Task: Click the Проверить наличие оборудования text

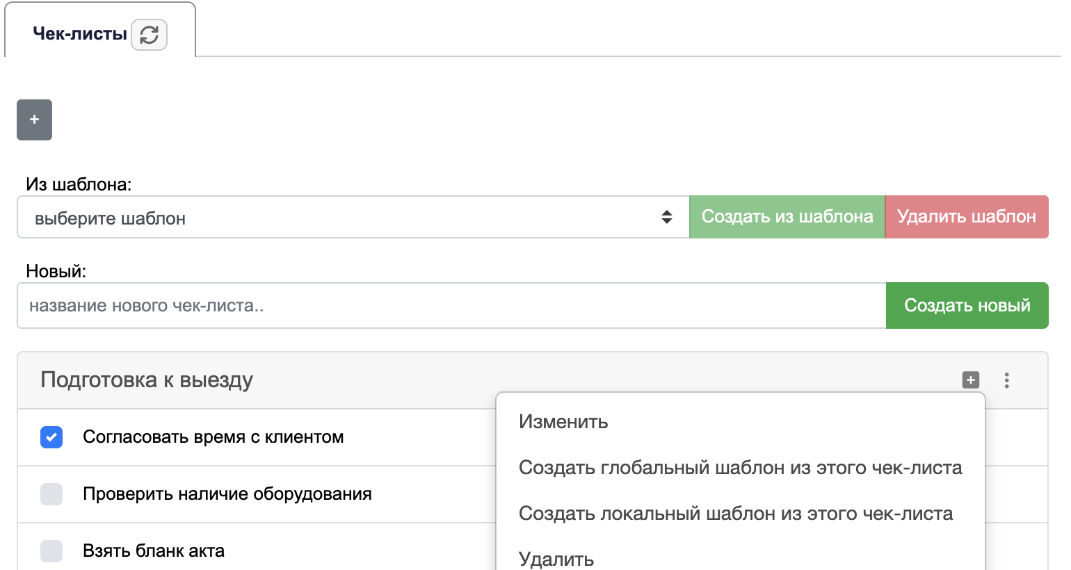Action: tap(227, 494)
